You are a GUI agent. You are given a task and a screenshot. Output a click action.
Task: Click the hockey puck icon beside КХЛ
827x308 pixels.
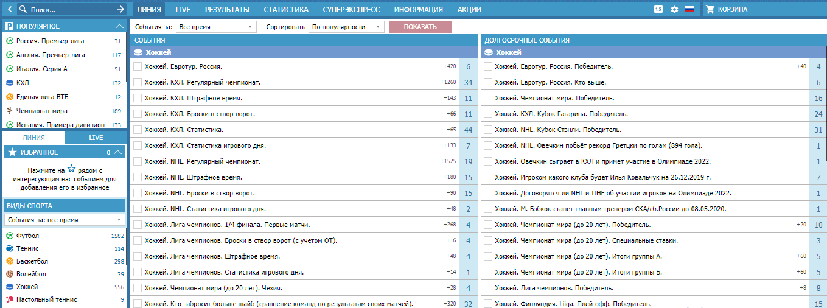point(9,83)
